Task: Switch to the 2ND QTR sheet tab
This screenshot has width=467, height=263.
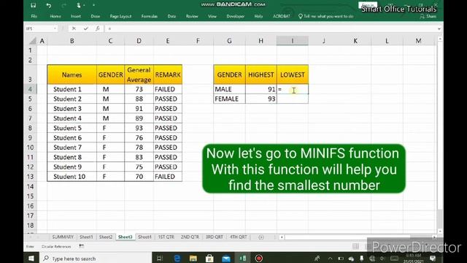Action: point(190,237)
